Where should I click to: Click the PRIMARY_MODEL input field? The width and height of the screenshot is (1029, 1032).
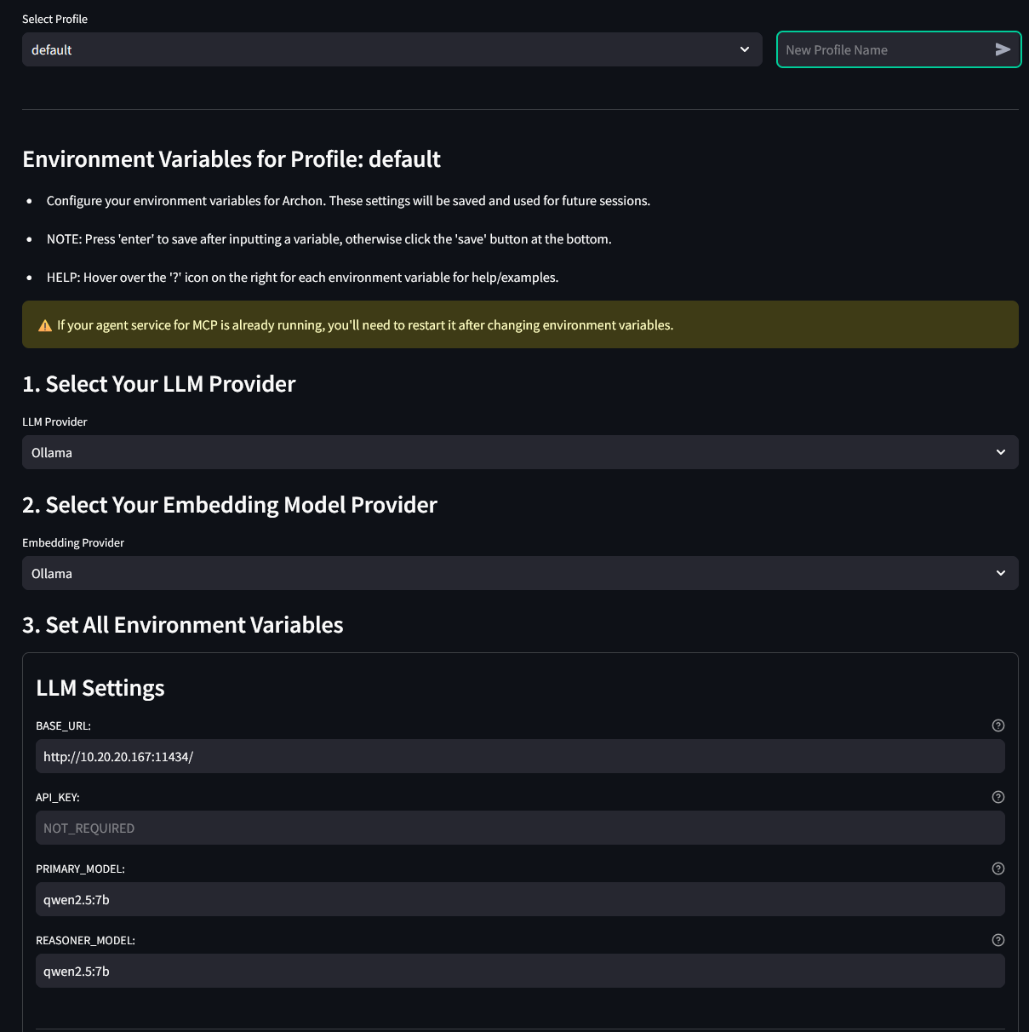click(520, 899)
